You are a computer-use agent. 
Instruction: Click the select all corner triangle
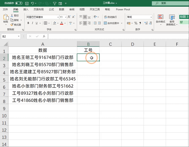point(6,44)
